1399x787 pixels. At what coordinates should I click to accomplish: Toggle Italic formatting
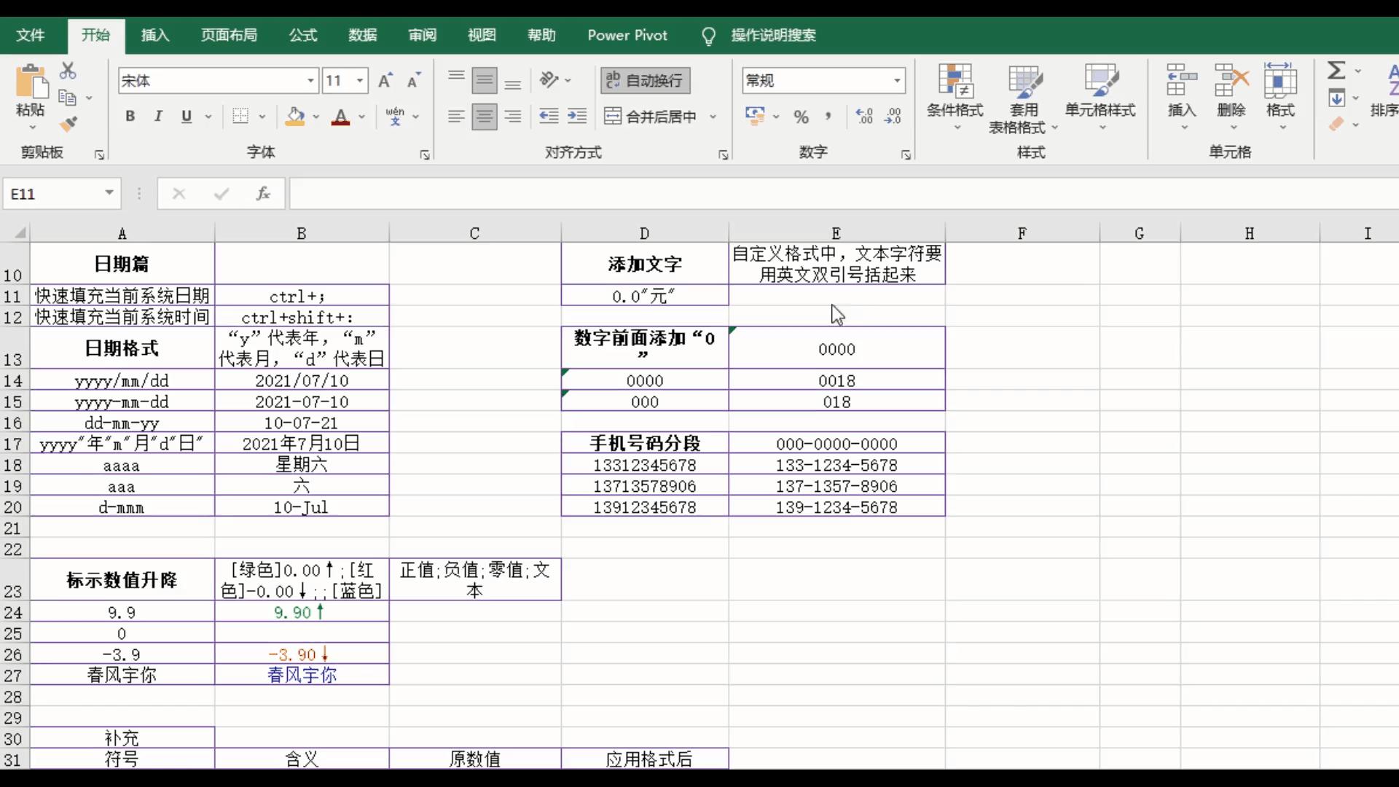point(157,117)
